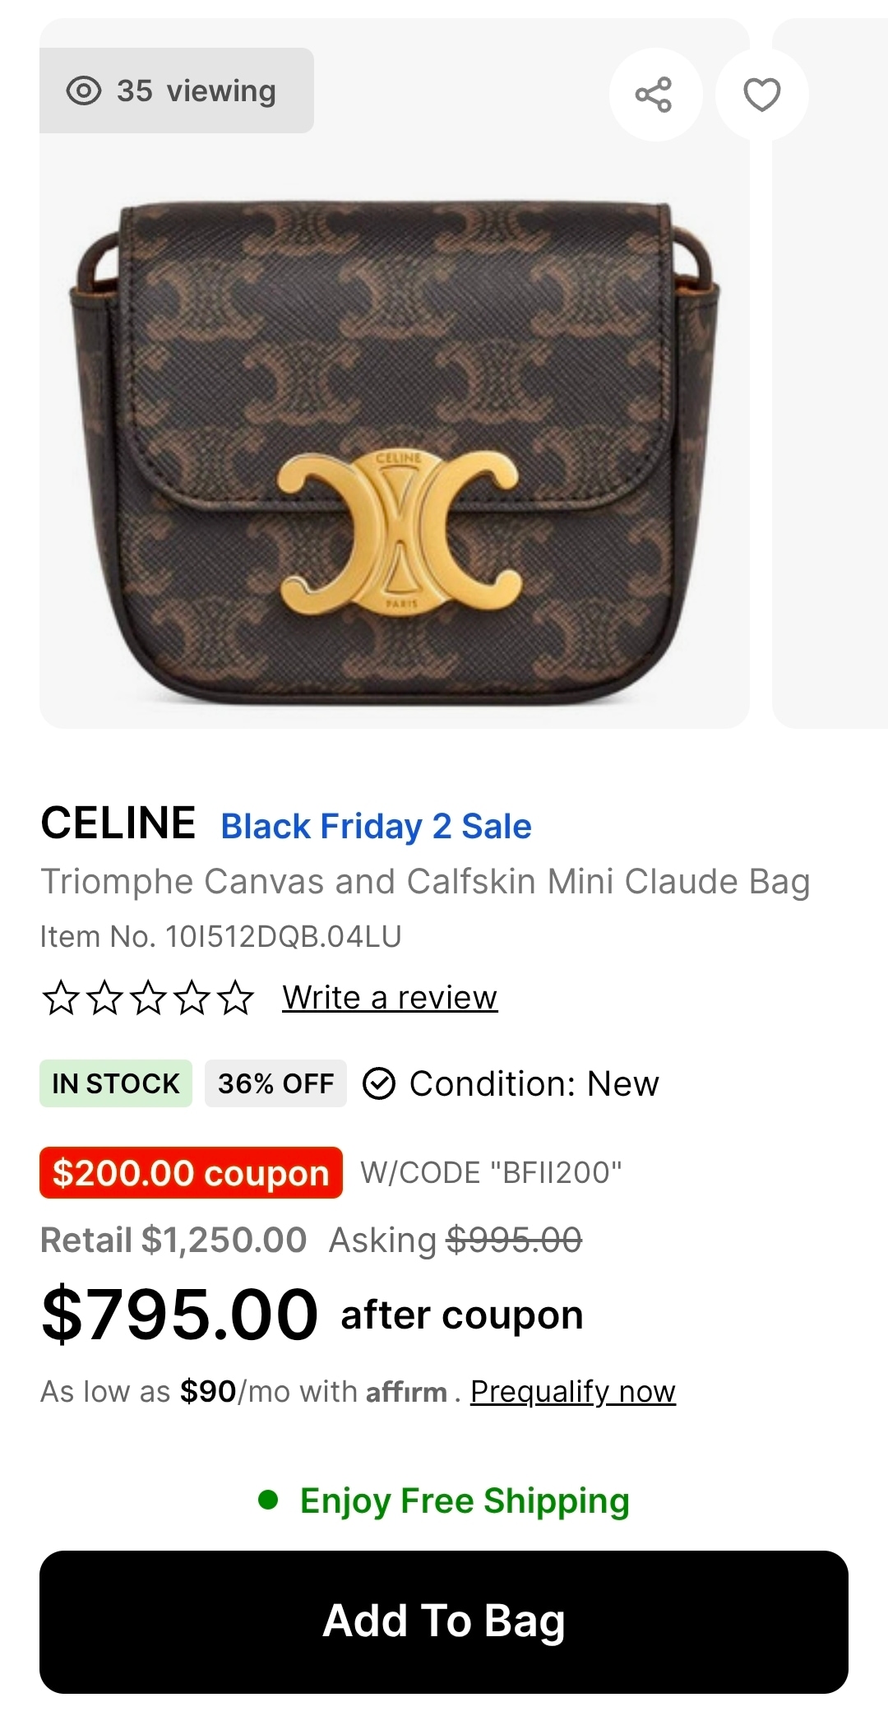
Task: Click Write a review
Action: point(390,998)
